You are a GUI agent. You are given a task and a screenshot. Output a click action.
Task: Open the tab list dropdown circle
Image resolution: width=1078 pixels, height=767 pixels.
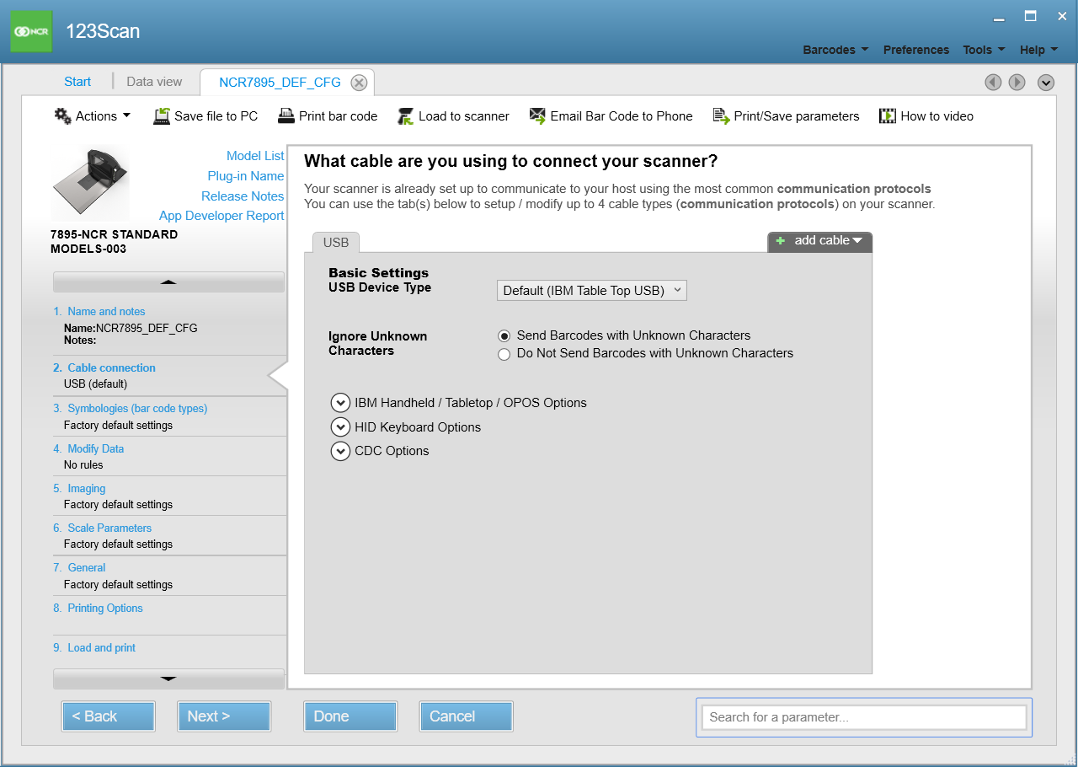[1046, 82]
